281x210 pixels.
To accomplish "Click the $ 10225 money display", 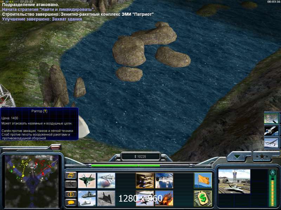I will [x=140, y=156].
